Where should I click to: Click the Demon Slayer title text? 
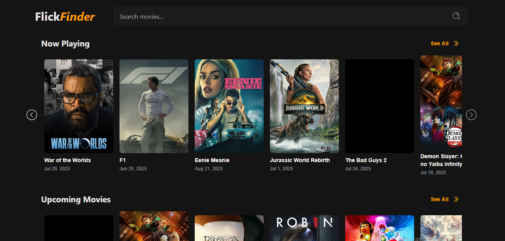(x=441, y=160)
